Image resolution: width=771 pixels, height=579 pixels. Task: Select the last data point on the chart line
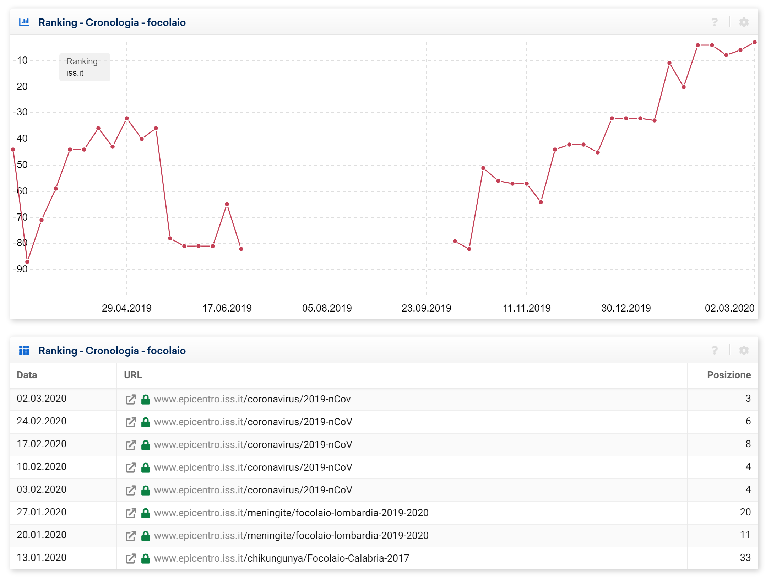pos(754,42)
